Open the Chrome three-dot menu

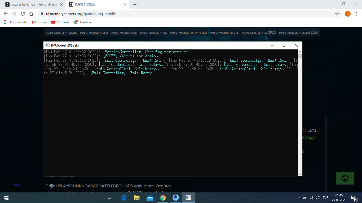(356, 14)
